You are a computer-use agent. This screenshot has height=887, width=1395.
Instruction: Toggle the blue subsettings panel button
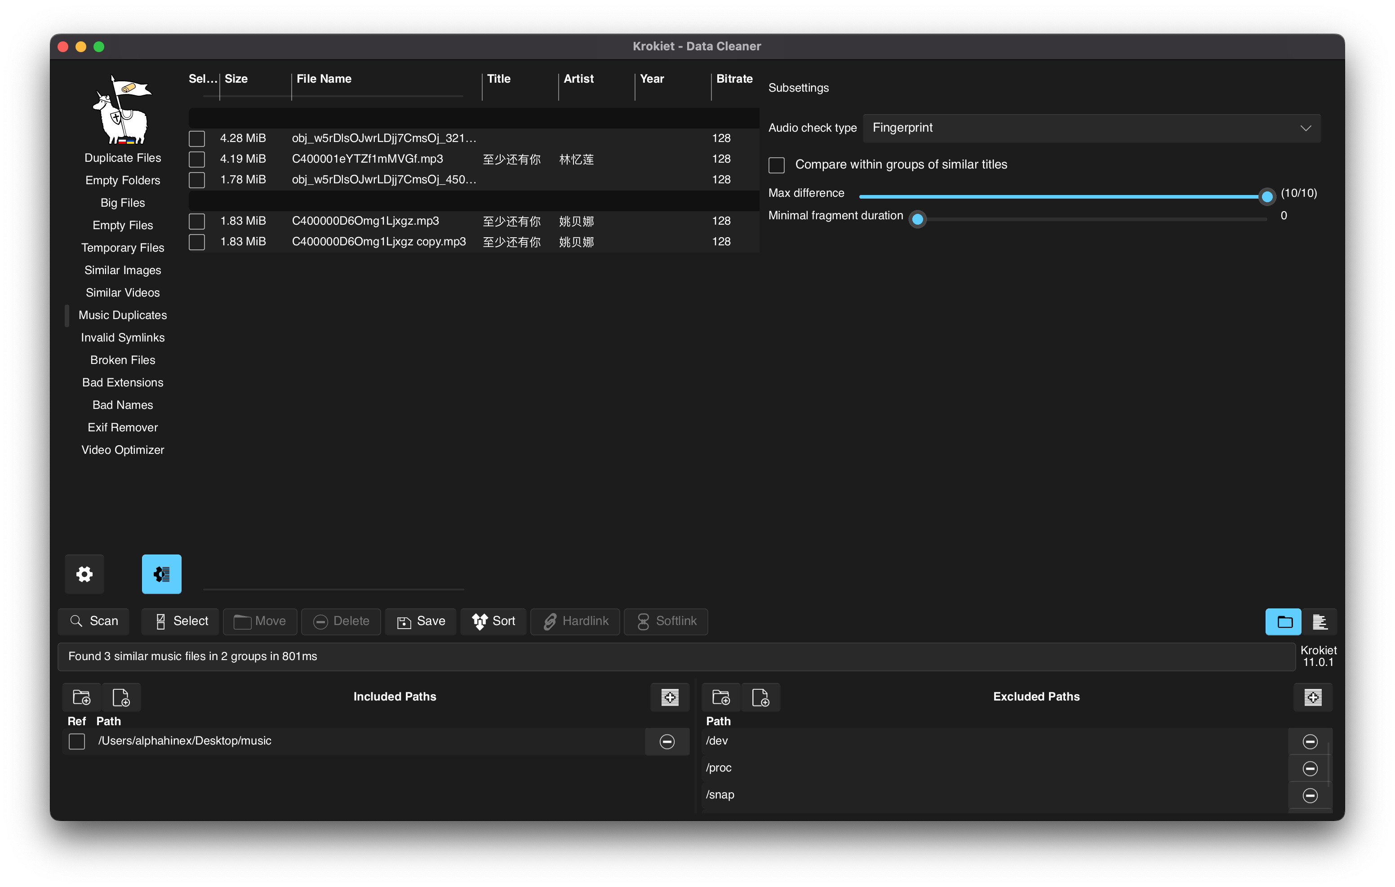pyautogui.click(x=162, y=573)
